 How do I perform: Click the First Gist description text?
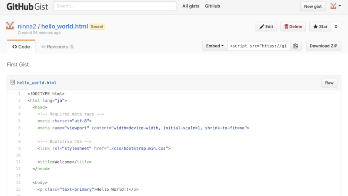[18, 64]
